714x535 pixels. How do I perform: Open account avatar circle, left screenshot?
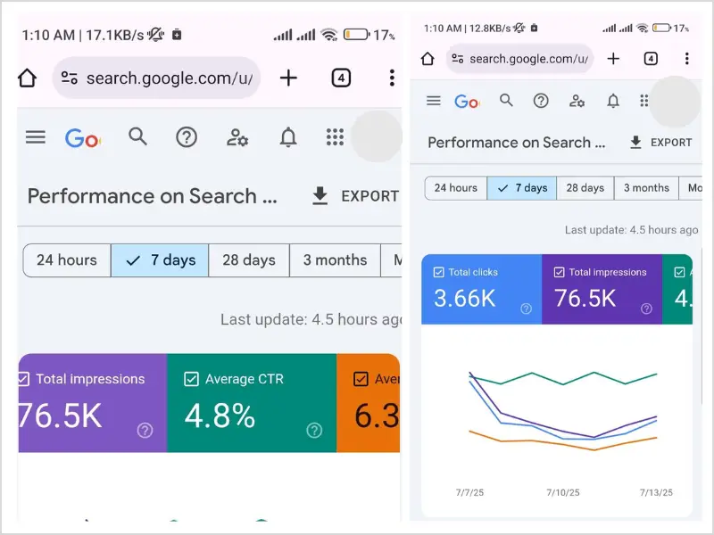pos(376,136)
